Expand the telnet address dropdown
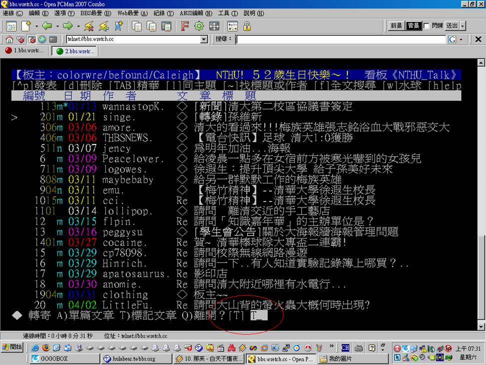486x365 pixels. click(204, 39)
